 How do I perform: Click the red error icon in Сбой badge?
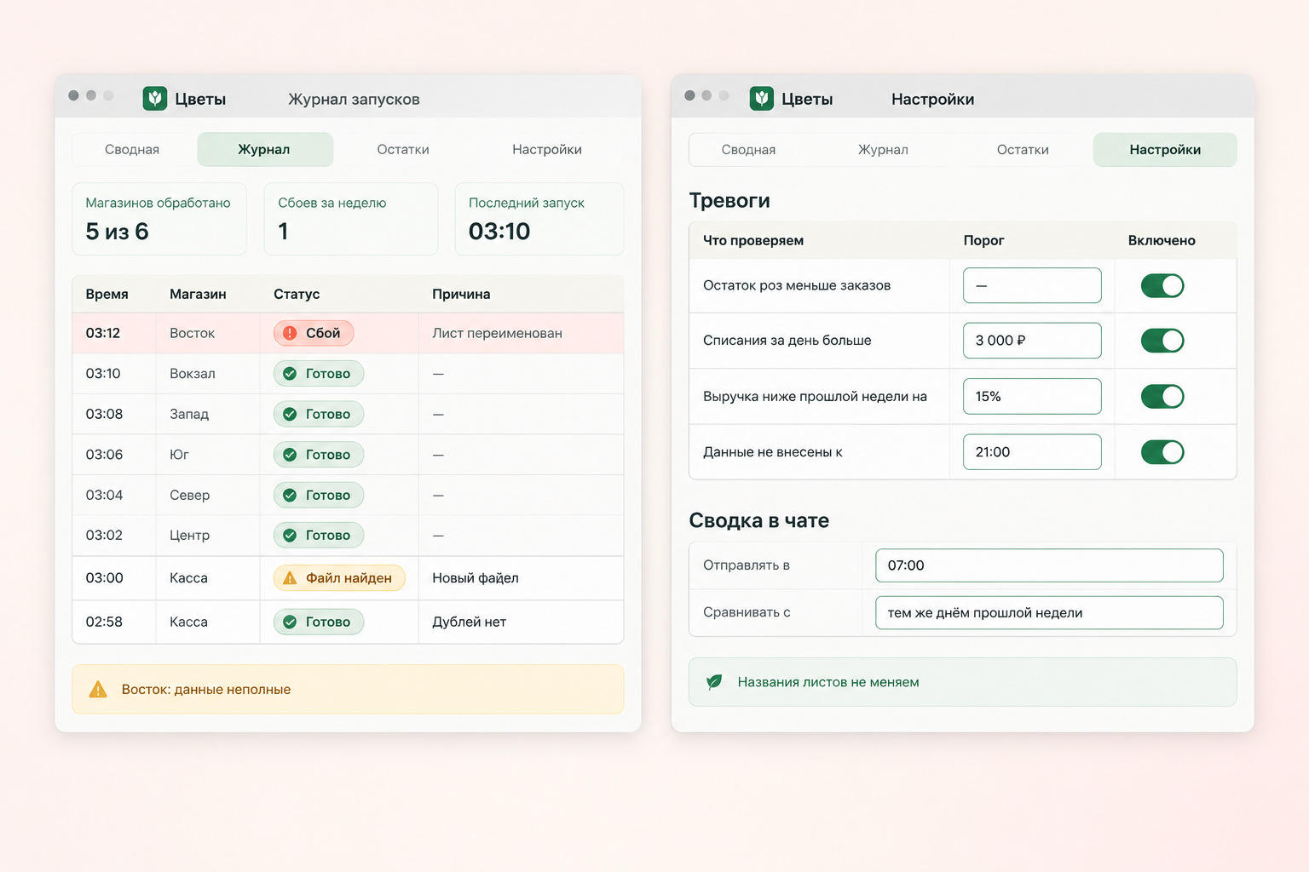pyautogui.click(x=290, y=333)
